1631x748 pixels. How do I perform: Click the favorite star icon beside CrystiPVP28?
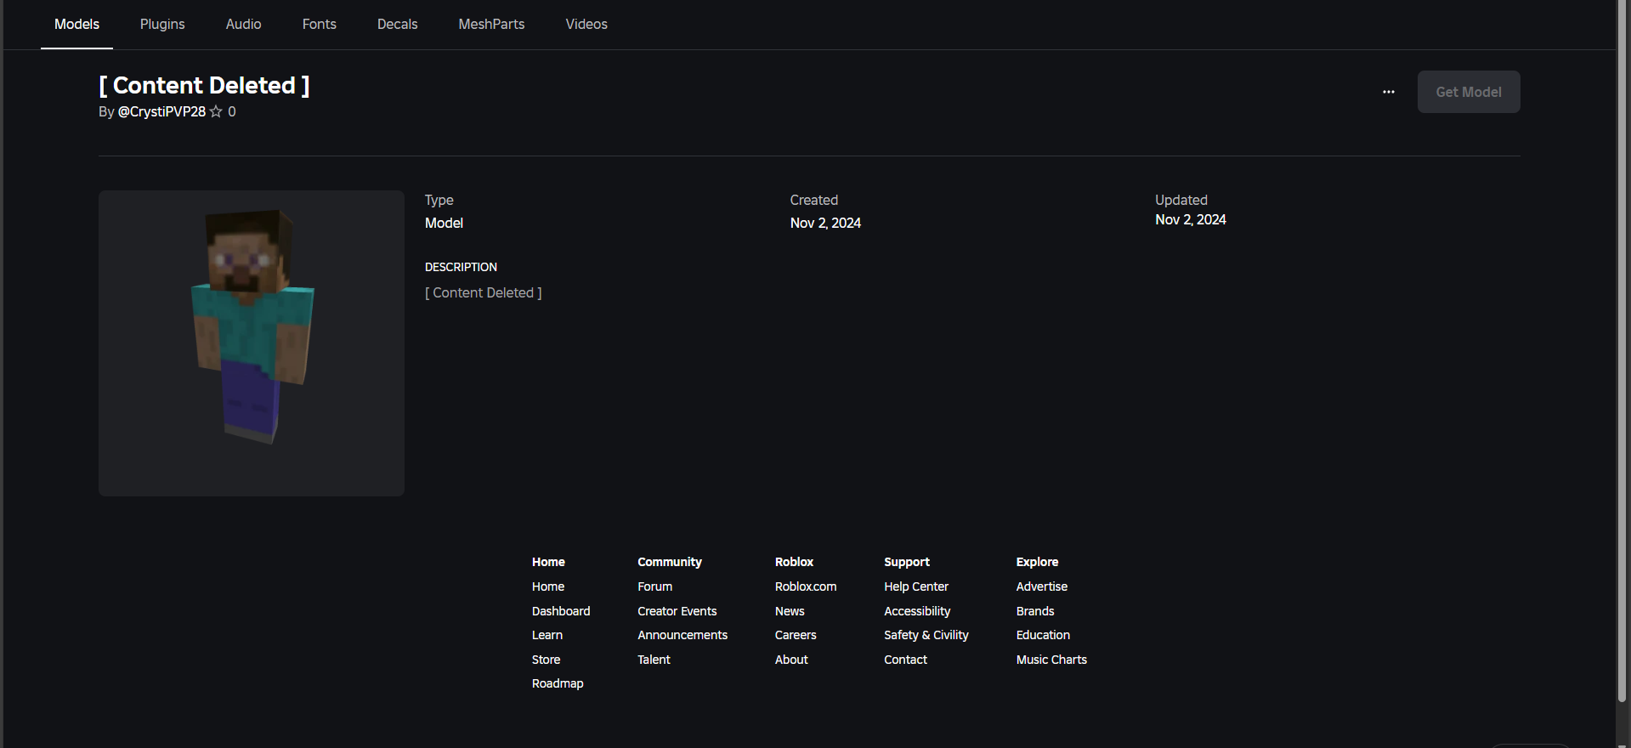click(216, 111)
